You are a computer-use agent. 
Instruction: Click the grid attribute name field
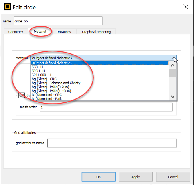[x=112, y=143]
